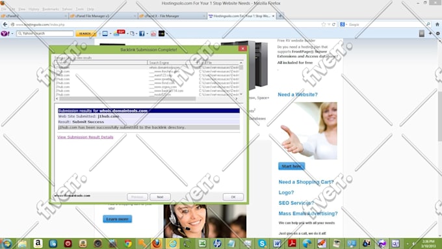The height and width of the screenshot is (249, 442).
Task: Switch to the cPanel X - File Manager tab
Action: [x=172, y=16]
